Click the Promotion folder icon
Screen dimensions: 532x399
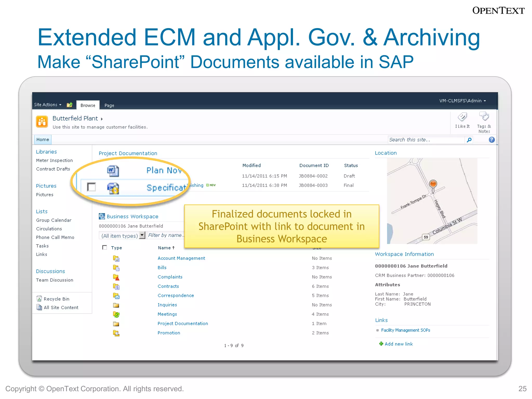116,333
